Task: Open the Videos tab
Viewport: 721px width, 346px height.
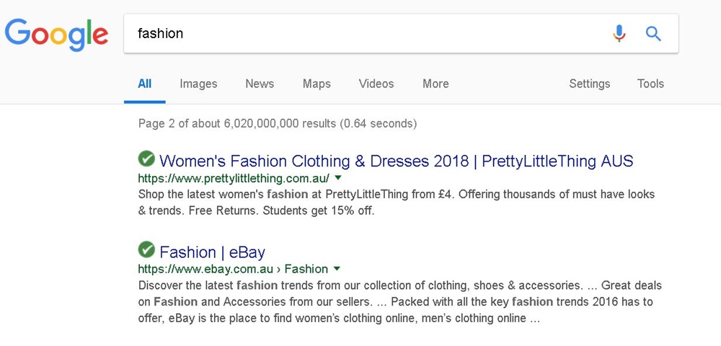Action: [376, 84]
